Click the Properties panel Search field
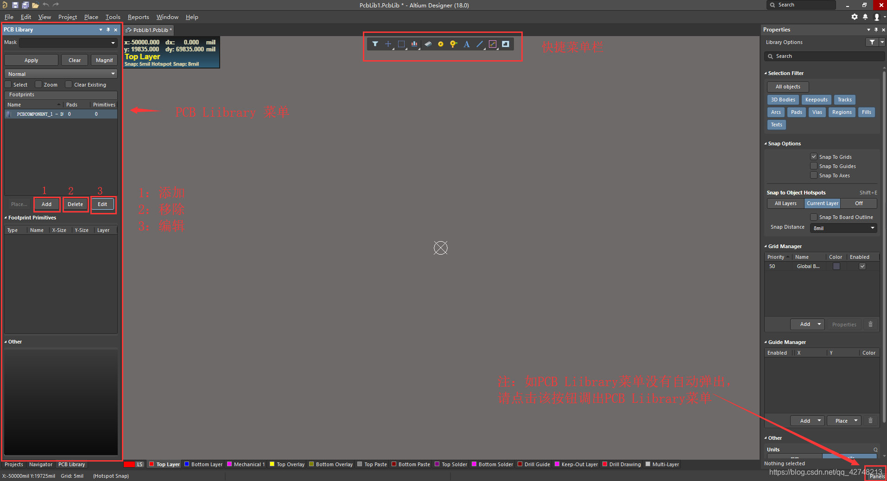 click(x=825, y=56)
